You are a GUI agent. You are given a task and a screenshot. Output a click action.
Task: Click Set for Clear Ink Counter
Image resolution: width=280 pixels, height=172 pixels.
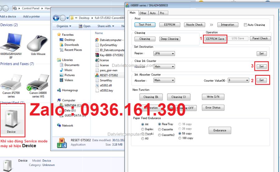click(261, 66)
